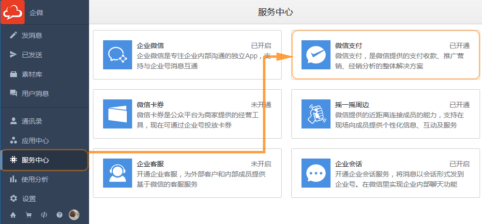Click the 服务中心 page header title
This screenshot has height=224, width=482.
click(275, 12)
